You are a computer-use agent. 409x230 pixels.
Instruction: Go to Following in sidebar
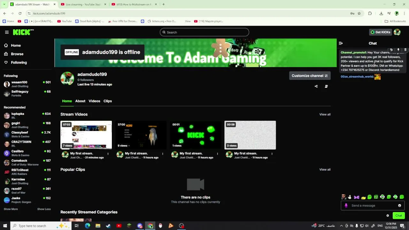point(19,63)
